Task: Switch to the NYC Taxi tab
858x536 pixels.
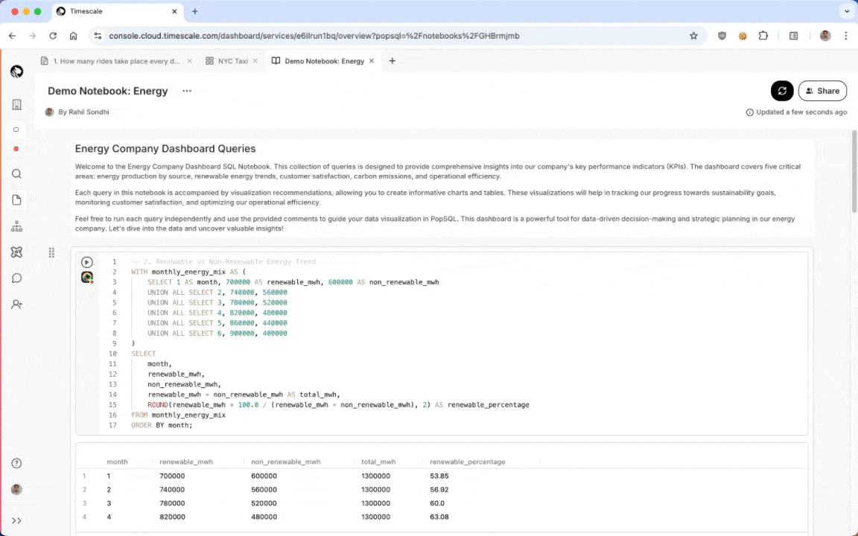Action: [232, 61]
